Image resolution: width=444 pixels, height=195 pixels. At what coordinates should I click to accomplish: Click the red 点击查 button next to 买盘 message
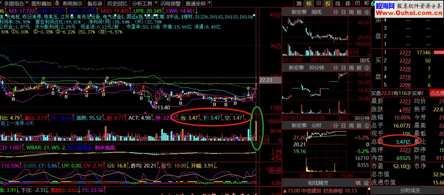pos(437,93)
